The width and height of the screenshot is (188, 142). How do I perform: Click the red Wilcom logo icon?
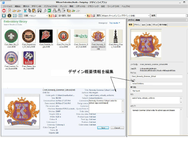point(4,11)
